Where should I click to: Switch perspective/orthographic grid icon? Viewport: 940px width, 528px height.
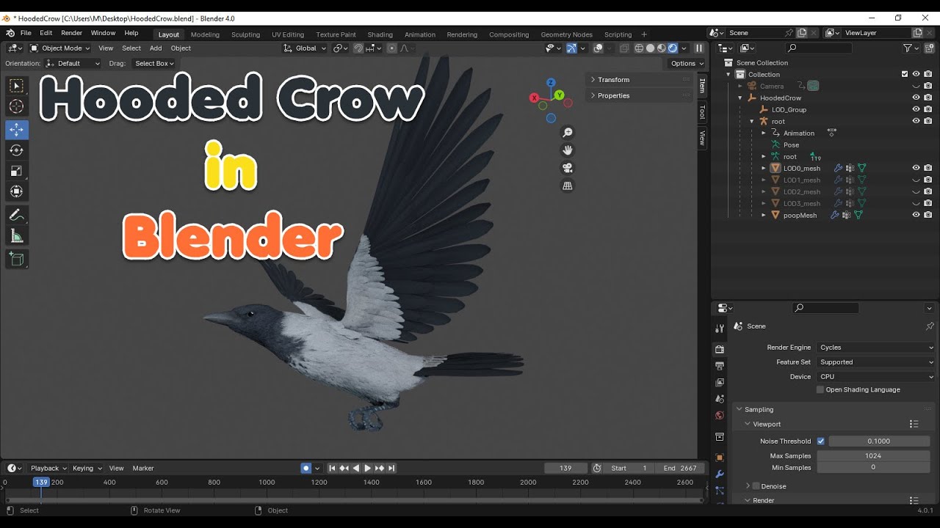567,186
